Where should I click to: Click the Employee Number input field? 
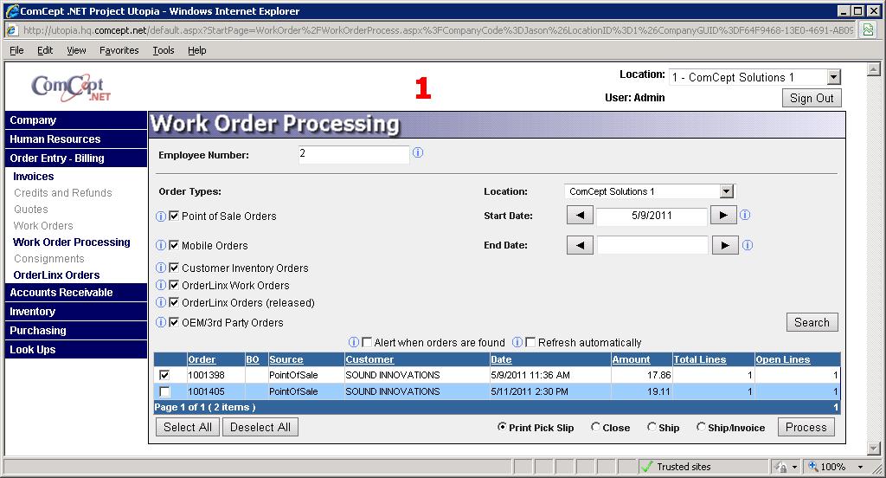tap(353, 154)
